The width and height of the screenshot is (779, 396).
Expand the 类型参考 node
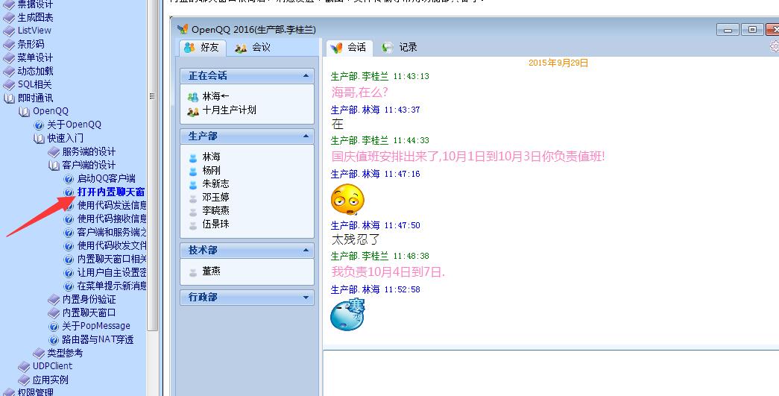65,353
